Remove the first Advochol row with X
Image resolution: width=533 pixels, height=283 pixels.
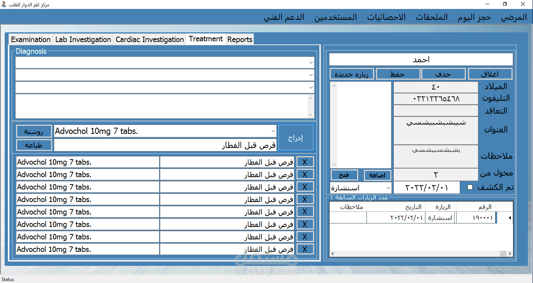tap(305, 162)
